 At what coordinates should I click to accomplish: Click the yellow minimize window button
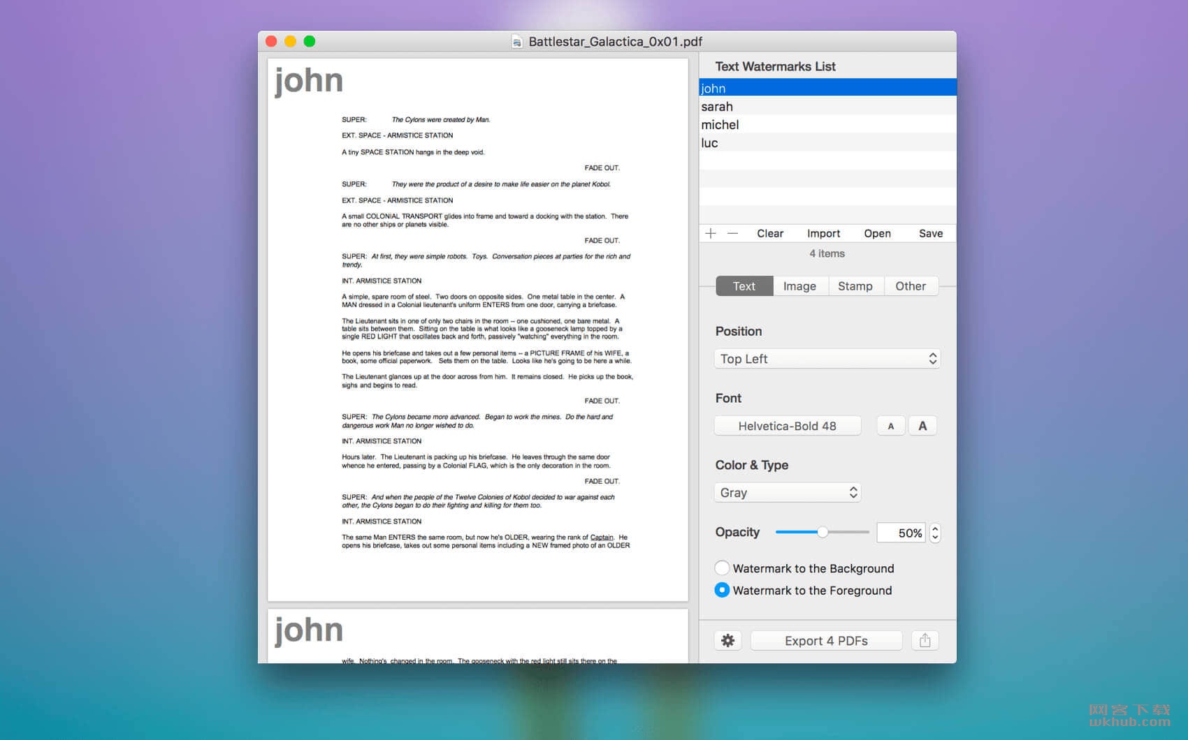291,41
